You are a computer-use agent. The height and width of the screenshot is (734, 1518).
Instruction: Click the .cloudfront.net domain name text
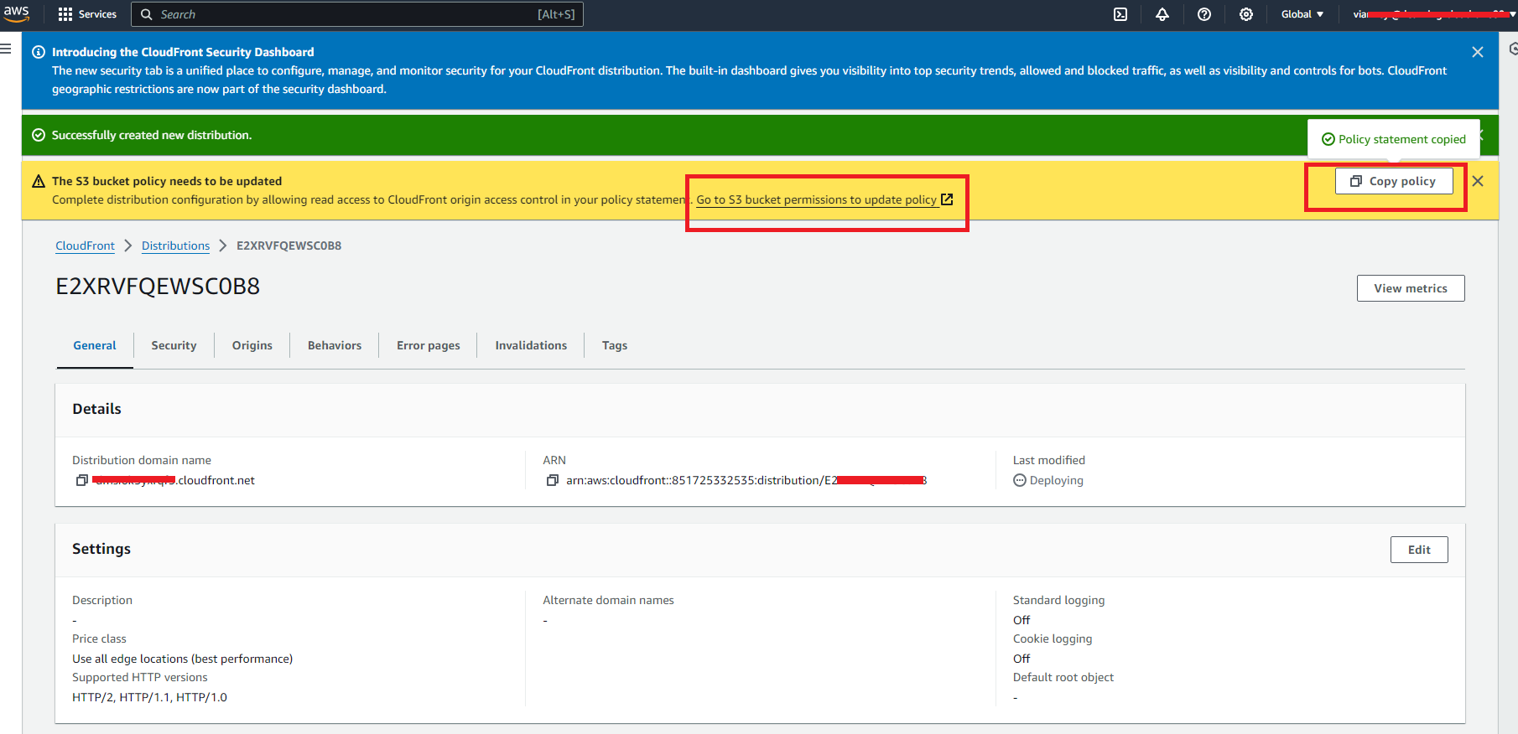click(x=174, y=480)
